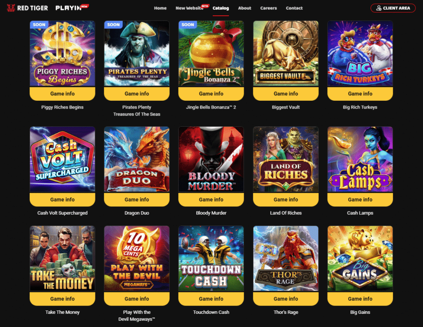View Game info for Touchdown Cash
Screen dimensions: 423x327
click(211, 299)
